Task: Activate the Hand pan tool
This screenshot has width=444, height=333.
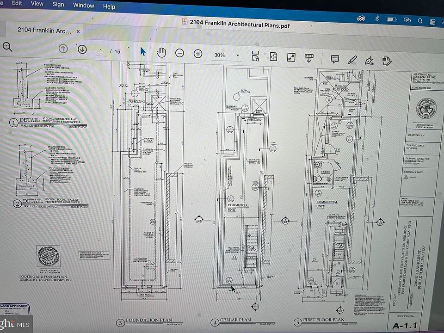Action: pos(161,53)
